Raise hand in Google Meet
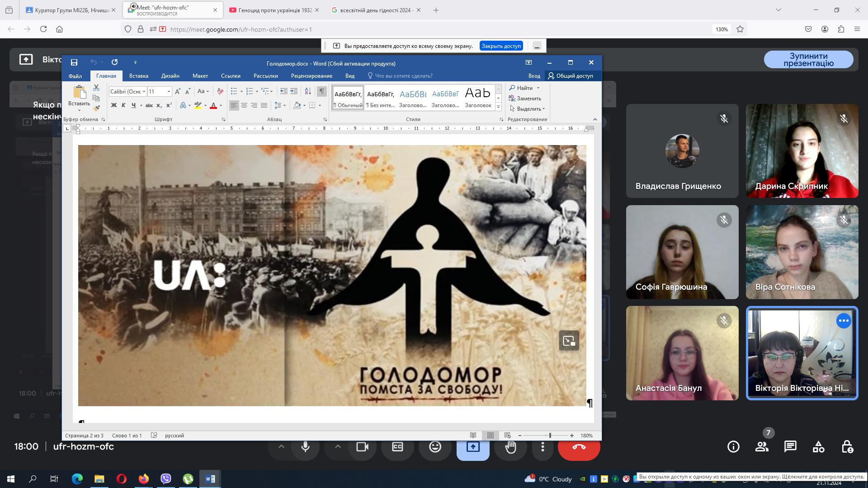The image size is (868, 488). 511,447
